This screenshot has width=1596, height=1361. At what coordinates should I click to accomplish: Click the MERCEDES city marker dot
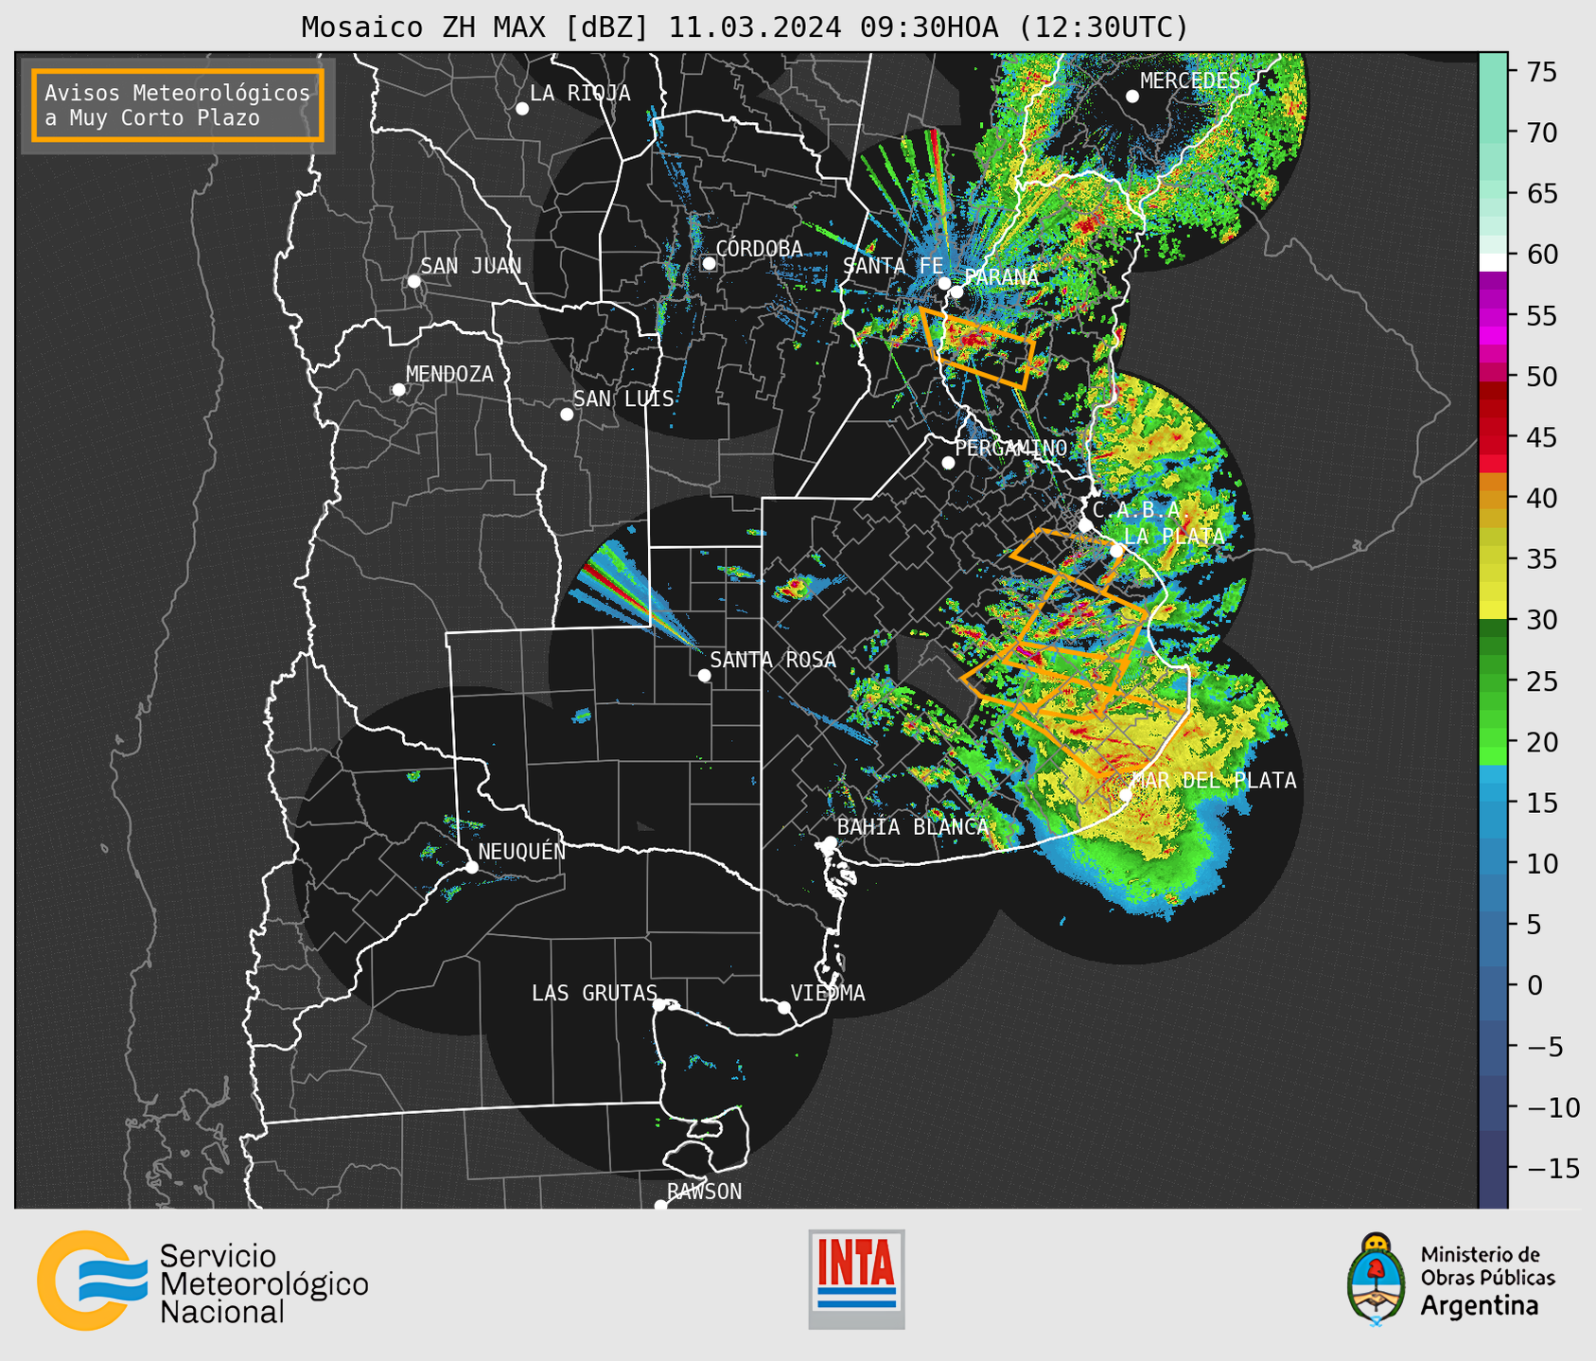click(x=1132, y=97)
